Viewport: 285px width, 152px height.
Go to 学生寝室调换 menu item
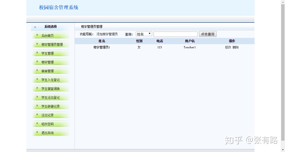[x=51, y=89]
